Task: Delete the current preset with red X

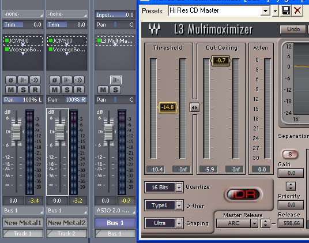Action: [297, 10]
